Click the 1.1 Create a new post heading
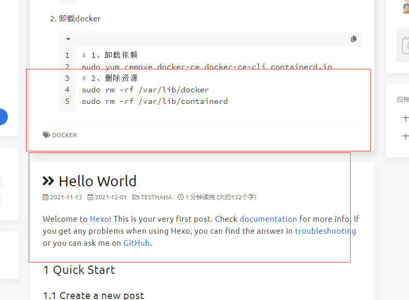The width and height of the screenshot is (409, 300). point(94,295)
